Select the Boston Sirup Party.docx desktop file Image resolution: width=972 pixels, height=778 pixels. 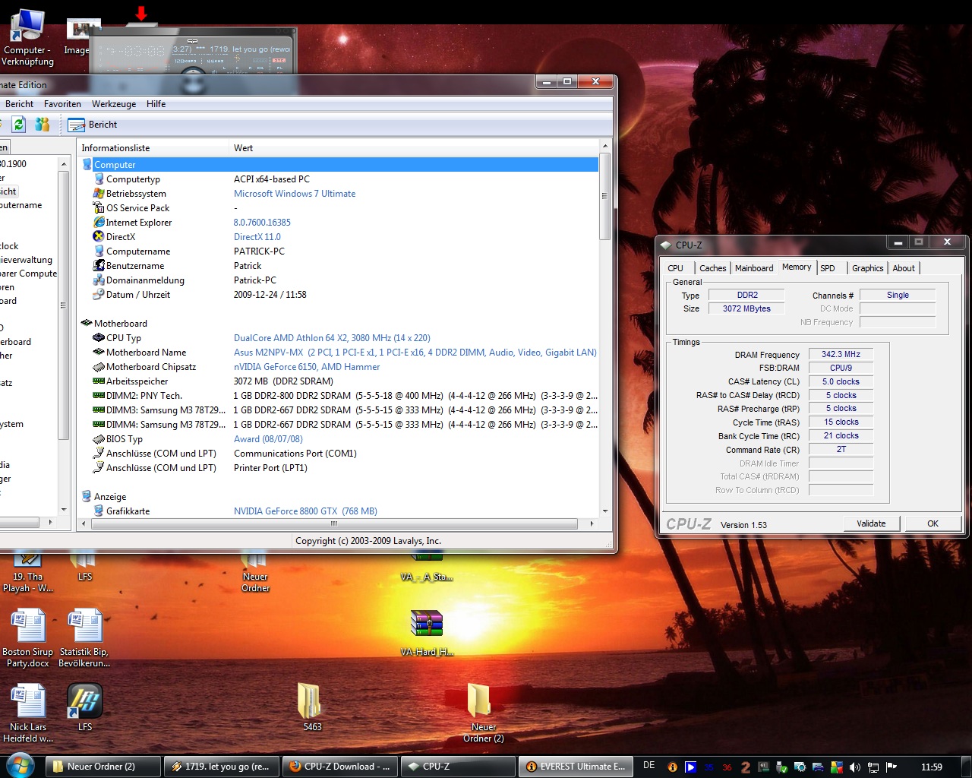point(28,639)
